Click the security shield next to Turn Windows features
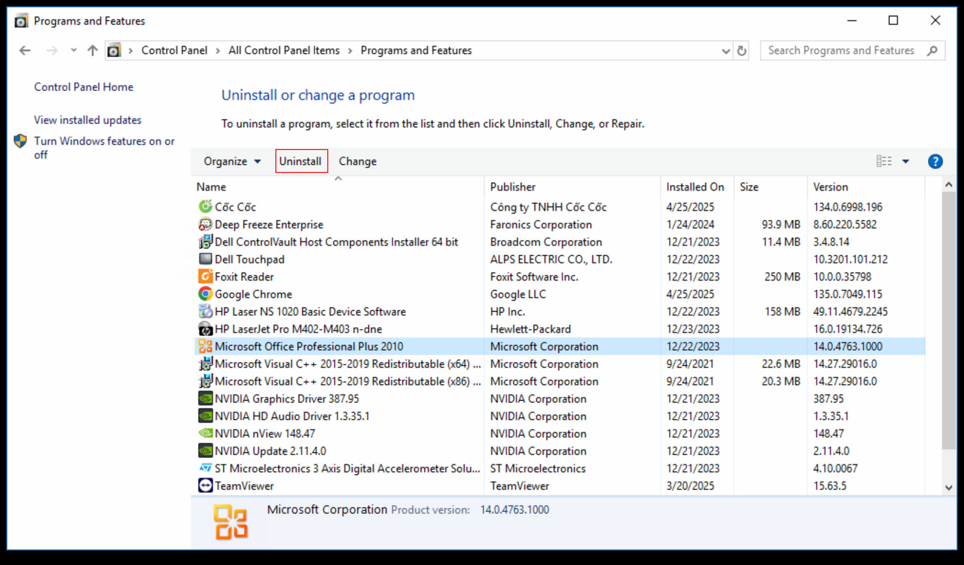Viewport: 964px width, 565px height. point(20,141)
